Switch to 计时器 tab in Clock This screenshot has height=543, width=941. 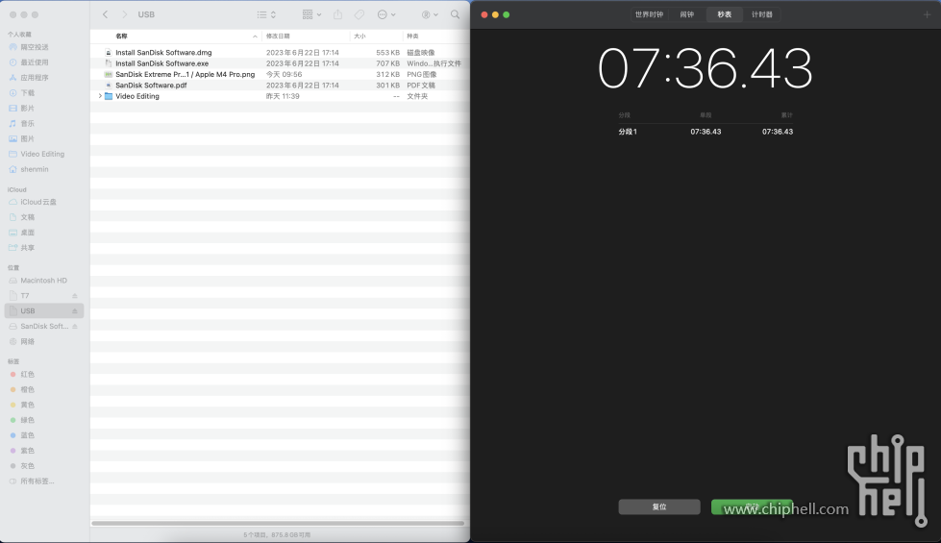762,14
